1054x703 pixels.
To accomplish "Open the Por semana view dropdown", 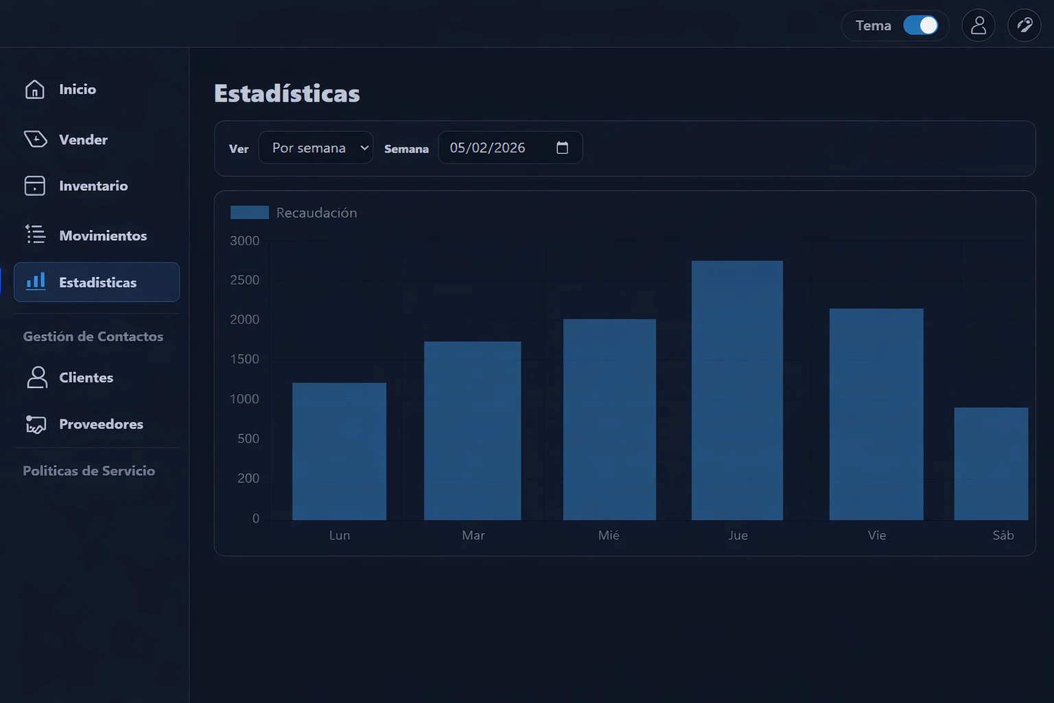I will [x=316, y=148].
